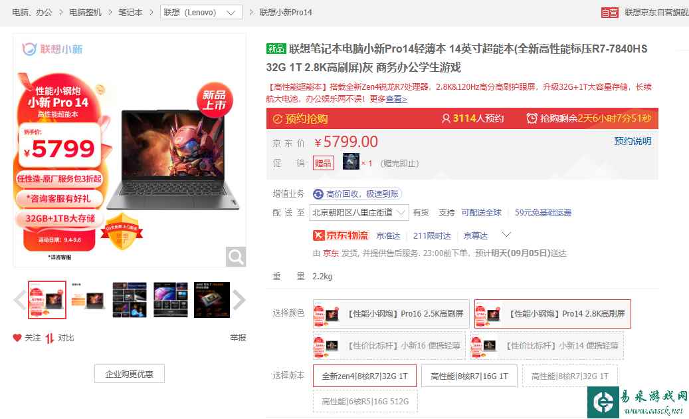
Task: Select the second thumbnail with orange stripes
Action: pyautogui.click(x=88, y=300)
